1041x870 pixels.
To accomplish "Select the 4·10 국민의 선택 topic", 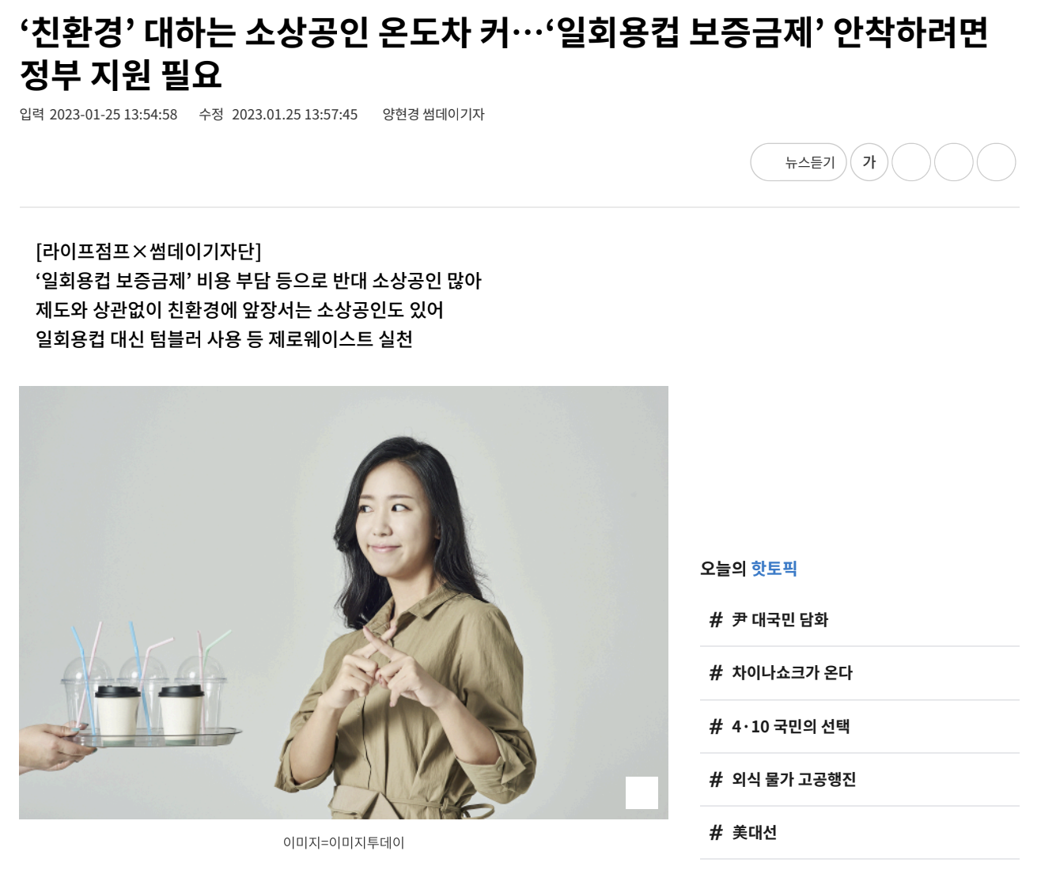I will tap(790, 726).
